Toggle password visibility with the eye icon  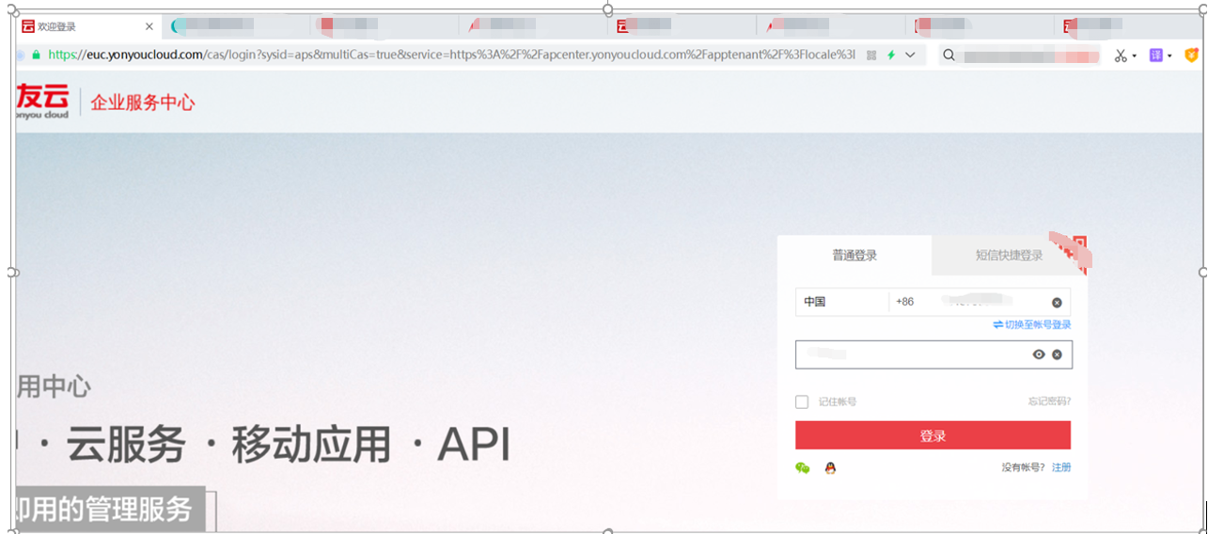point(1039,354)
